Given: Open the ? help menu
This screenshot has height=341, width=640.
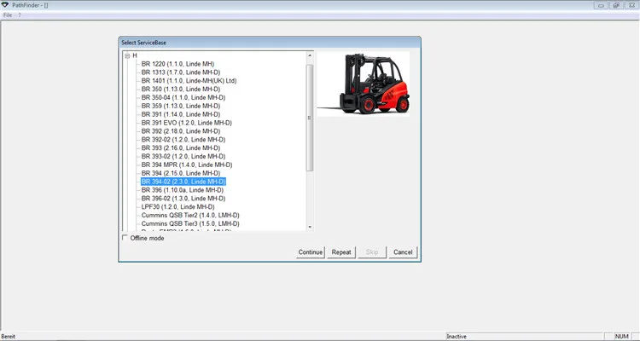Looking at the screenshot, I should 19,15.
